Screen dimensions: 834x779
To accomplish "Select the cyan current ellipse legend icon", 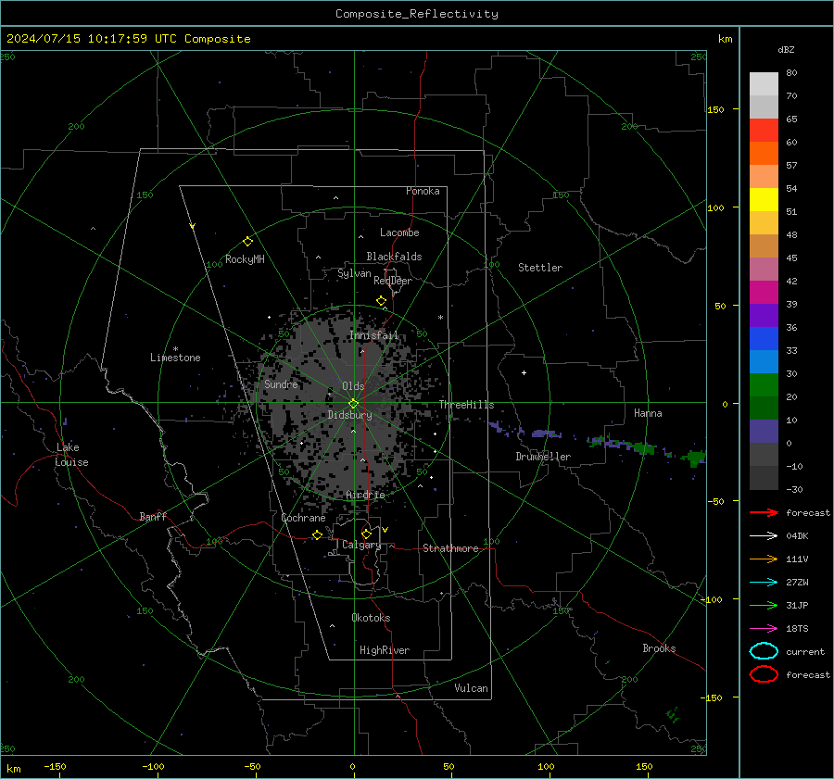I will click(x=764, y=651).
